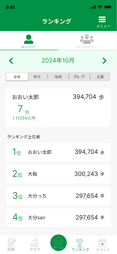
Task: Select the グループ segment
Action: [x=79, y=77]
